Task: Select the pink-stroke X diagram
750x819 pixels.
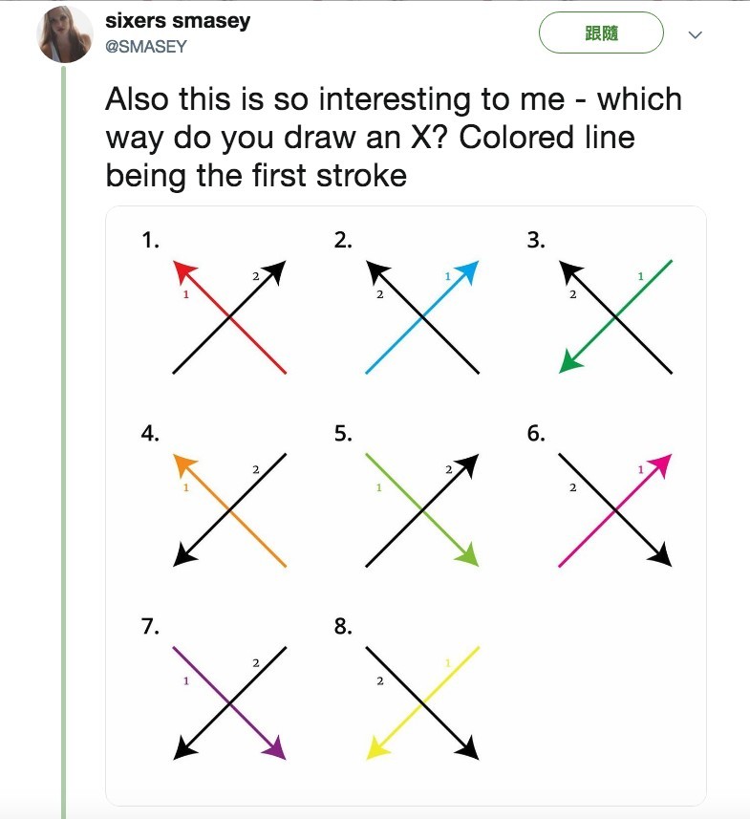Action: [x=615, y=509]
